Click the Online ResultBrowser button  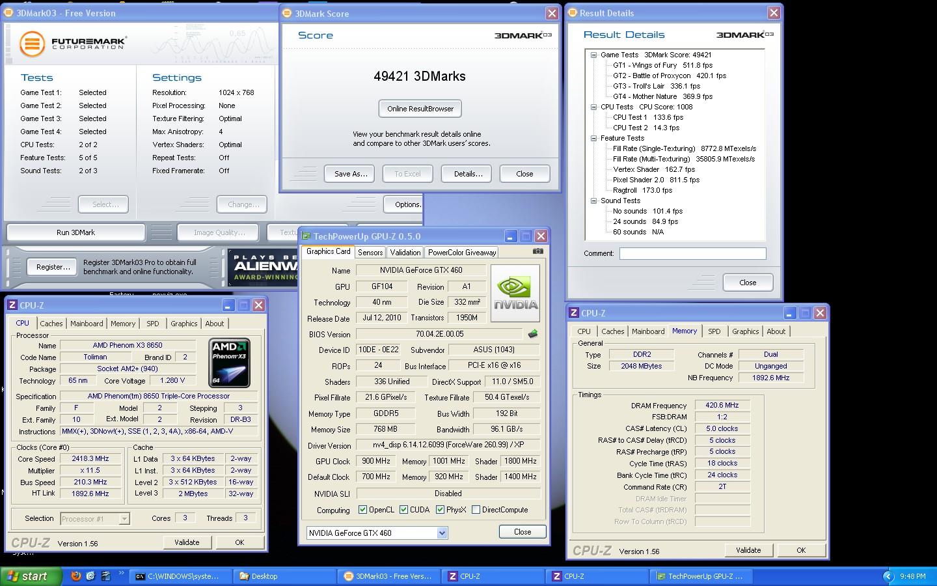(x=420, y=109)
